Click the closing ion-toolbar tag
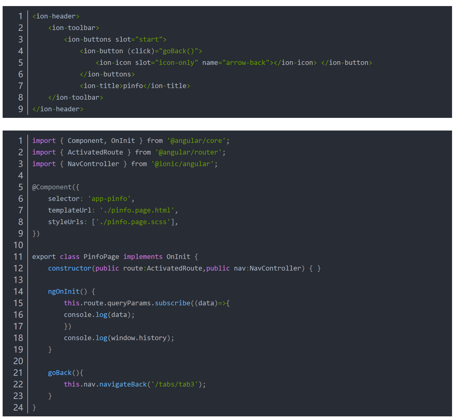 75,97
